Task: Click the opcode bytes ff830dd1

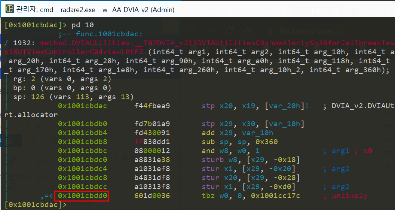Action: 152,141
